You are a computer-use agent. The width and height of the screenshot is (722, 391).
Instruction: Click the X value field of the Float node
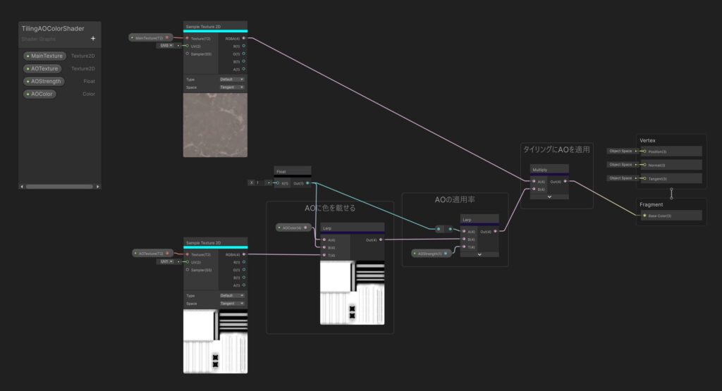pyautogui.click(x=258, y=182)
